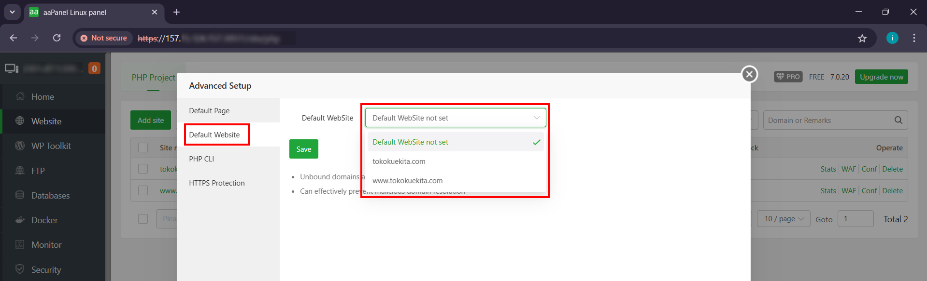Toggle the select-all checkbox in table header
927x281 pixels.
(143, 147)
